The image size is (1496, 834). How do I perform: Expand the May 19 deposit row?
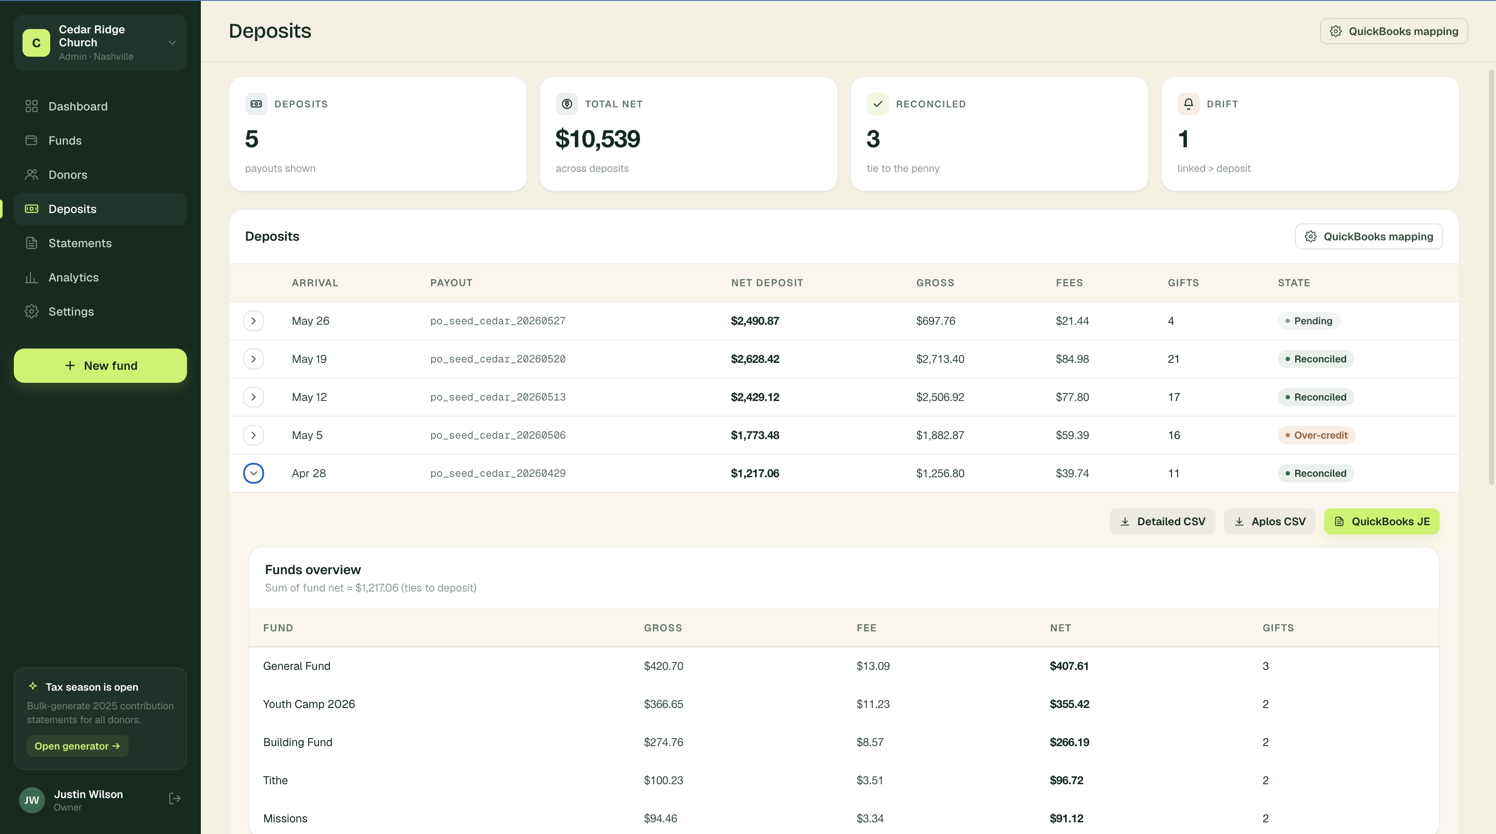click(254, 359)
